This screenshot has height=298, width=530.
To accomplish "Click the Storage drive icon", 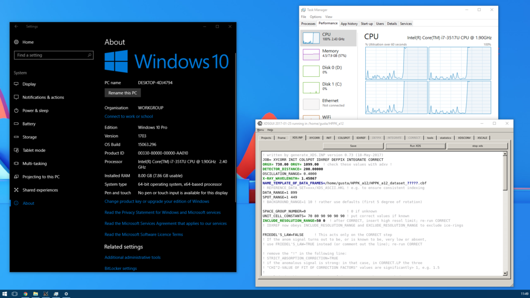I will tap(16, 137).
